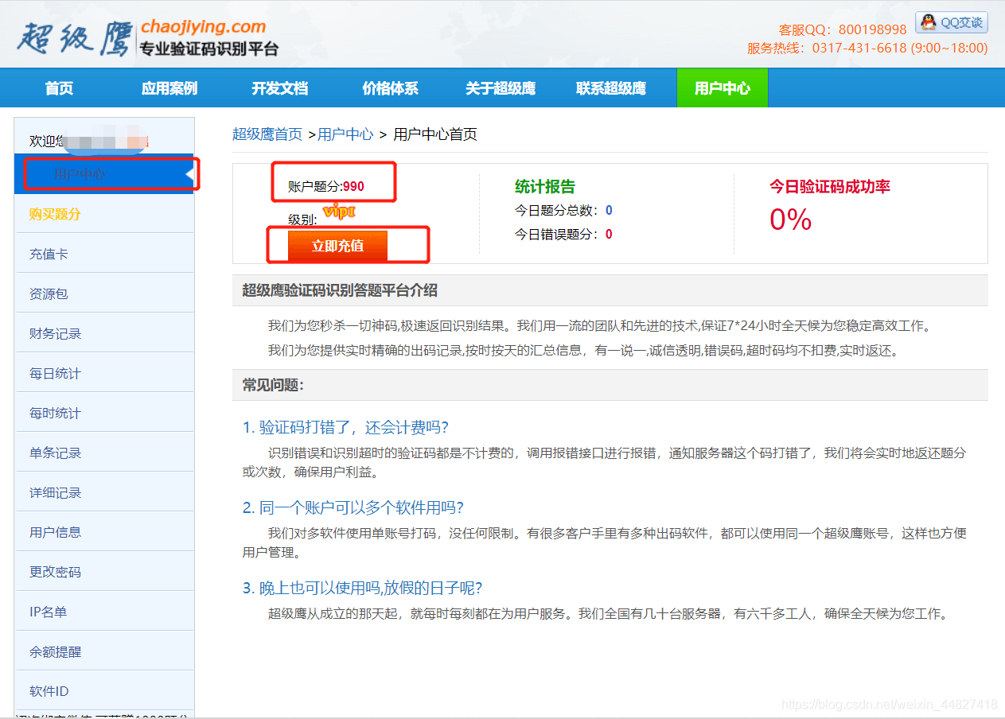Open the 应用案例 navigation tab
The image size is (1005, 719).
coord(169,88)
